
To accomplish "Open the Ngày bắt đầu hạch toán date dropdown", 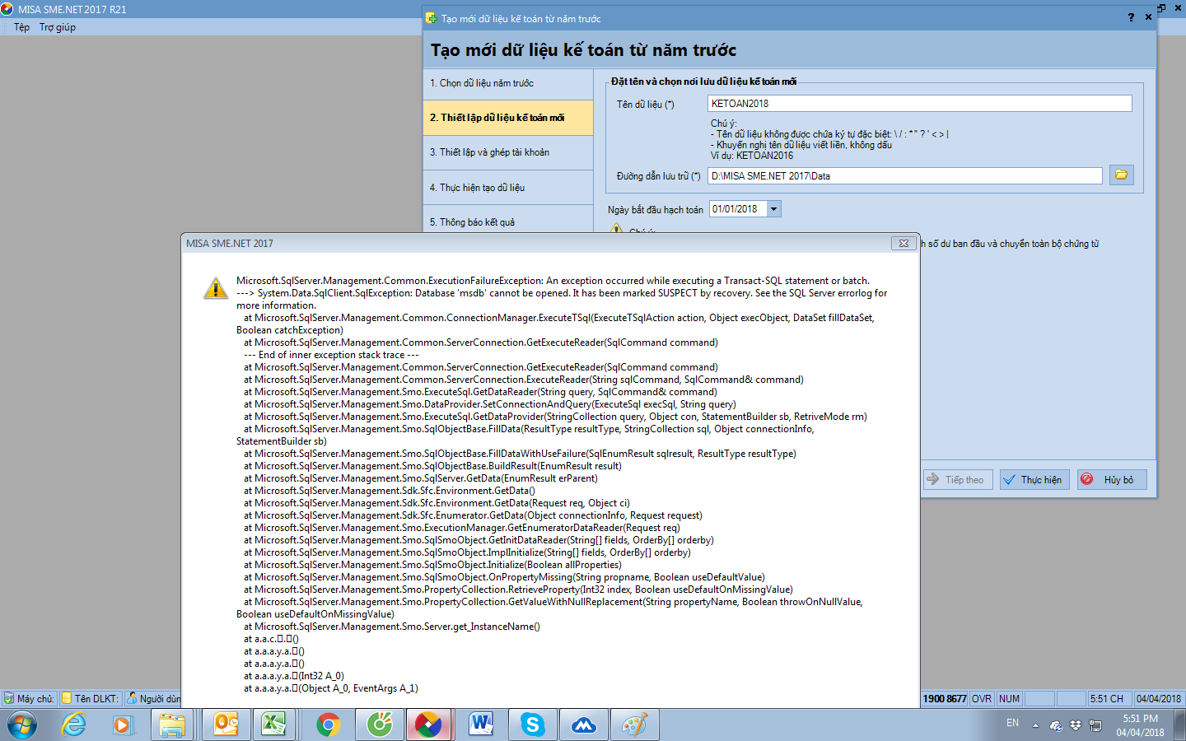I will pyautogui.click(x=773, y=209).
